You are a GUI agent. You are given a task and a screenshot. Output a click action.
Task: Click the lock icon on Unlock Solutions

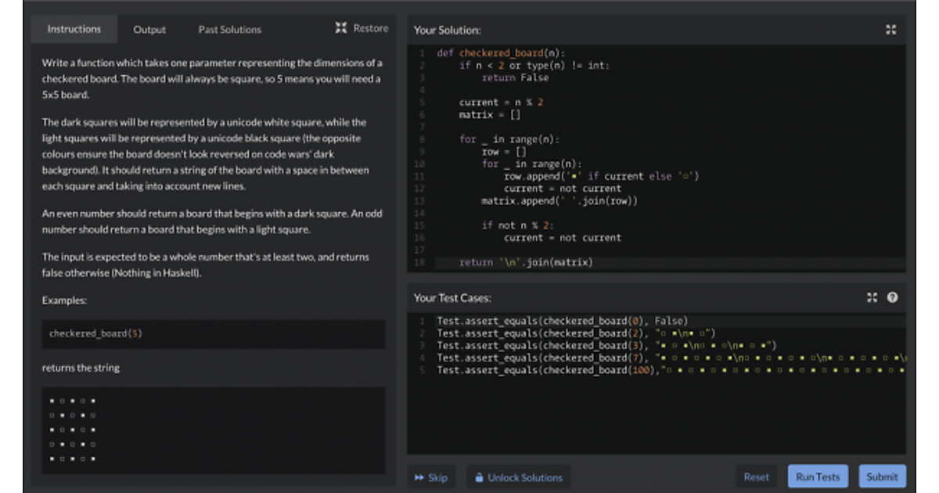tap(478, 477)
